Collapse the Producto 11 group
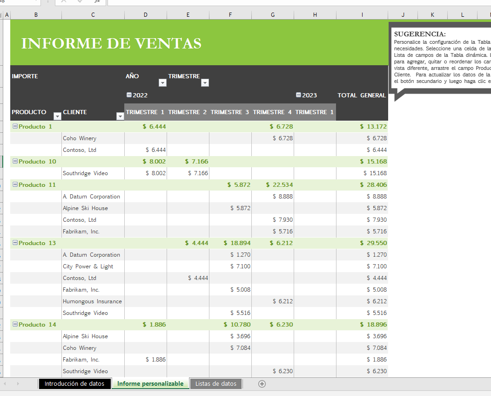 pos(14,184)
